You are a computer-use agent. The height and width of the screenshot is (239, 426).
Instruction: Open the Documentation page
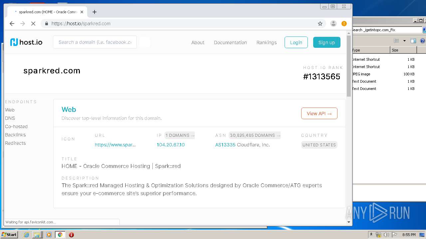pos(230,42)
